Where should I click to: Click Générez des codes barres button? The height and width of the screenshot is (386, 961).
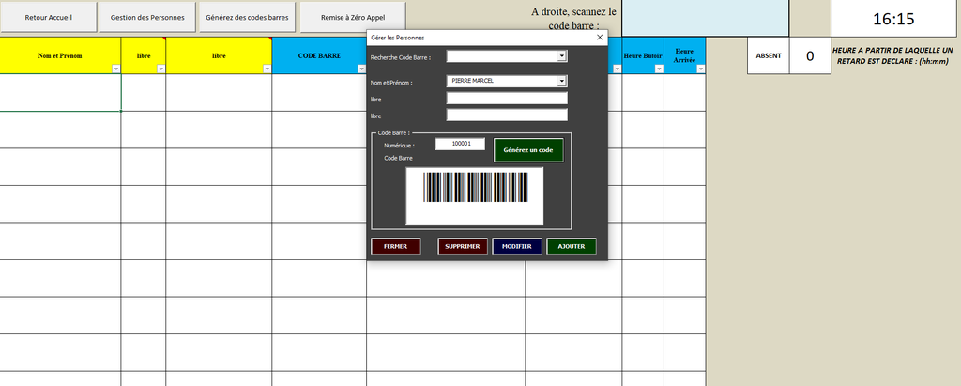tap(247, 17)
